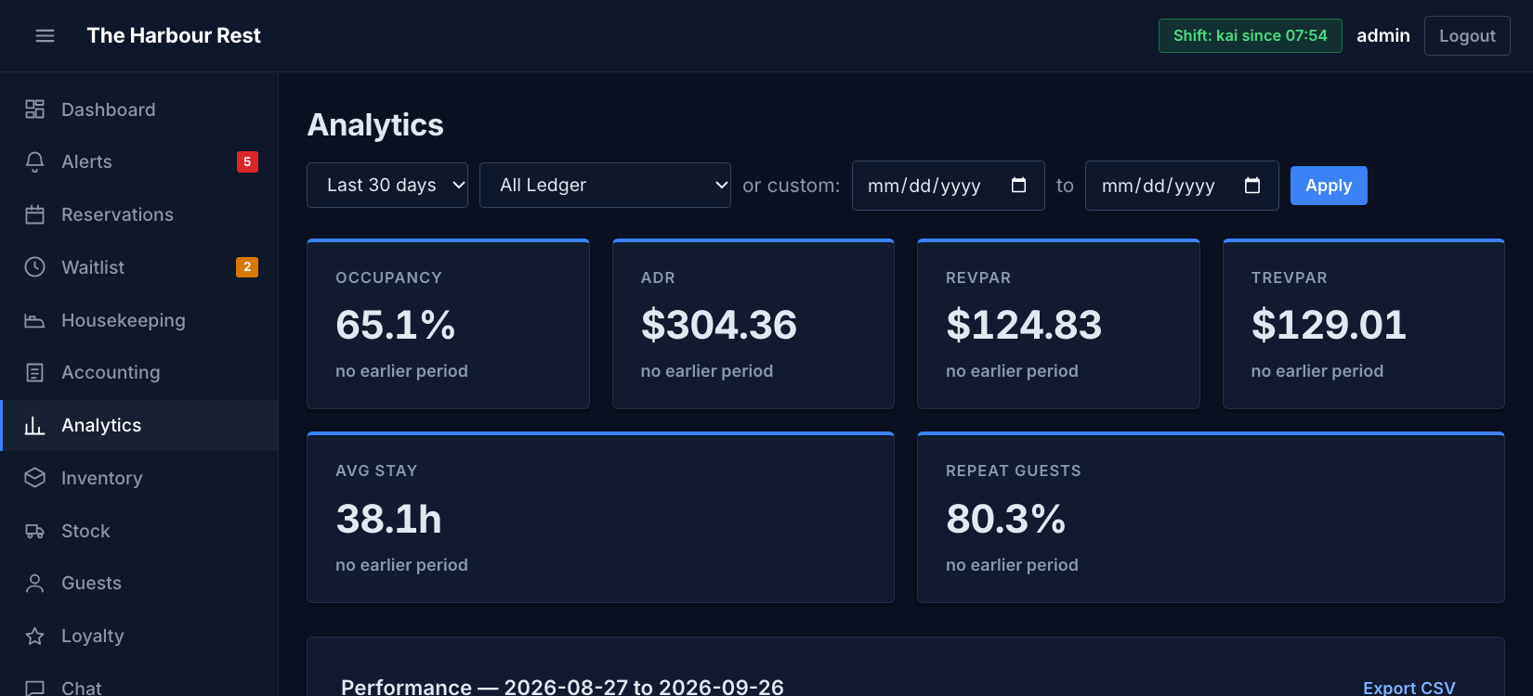Click the Chat bubble icon
Image resolution: width=1533 pixels, height=696 pixels.
(x=34, y=688)
